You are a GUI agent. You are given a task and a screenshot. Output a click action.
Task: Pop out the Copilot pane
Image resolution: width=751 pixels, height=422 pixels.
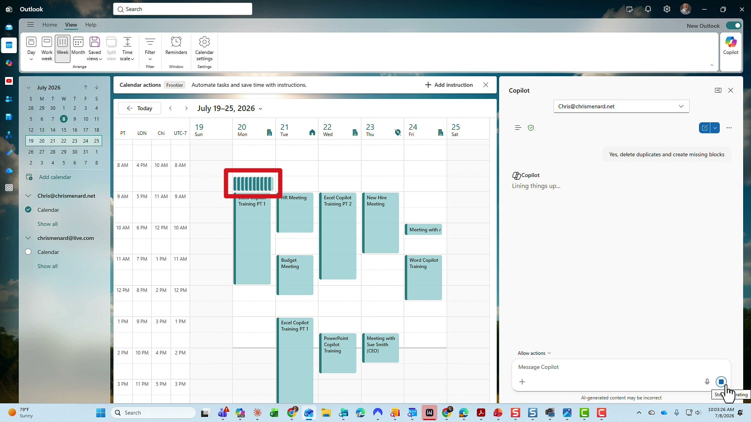[x=718, y=90]
